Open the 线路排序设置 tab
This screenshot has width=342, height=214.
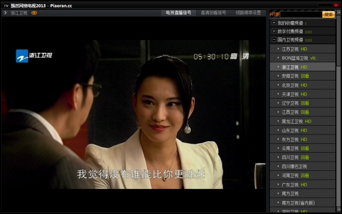click(248, 12)
